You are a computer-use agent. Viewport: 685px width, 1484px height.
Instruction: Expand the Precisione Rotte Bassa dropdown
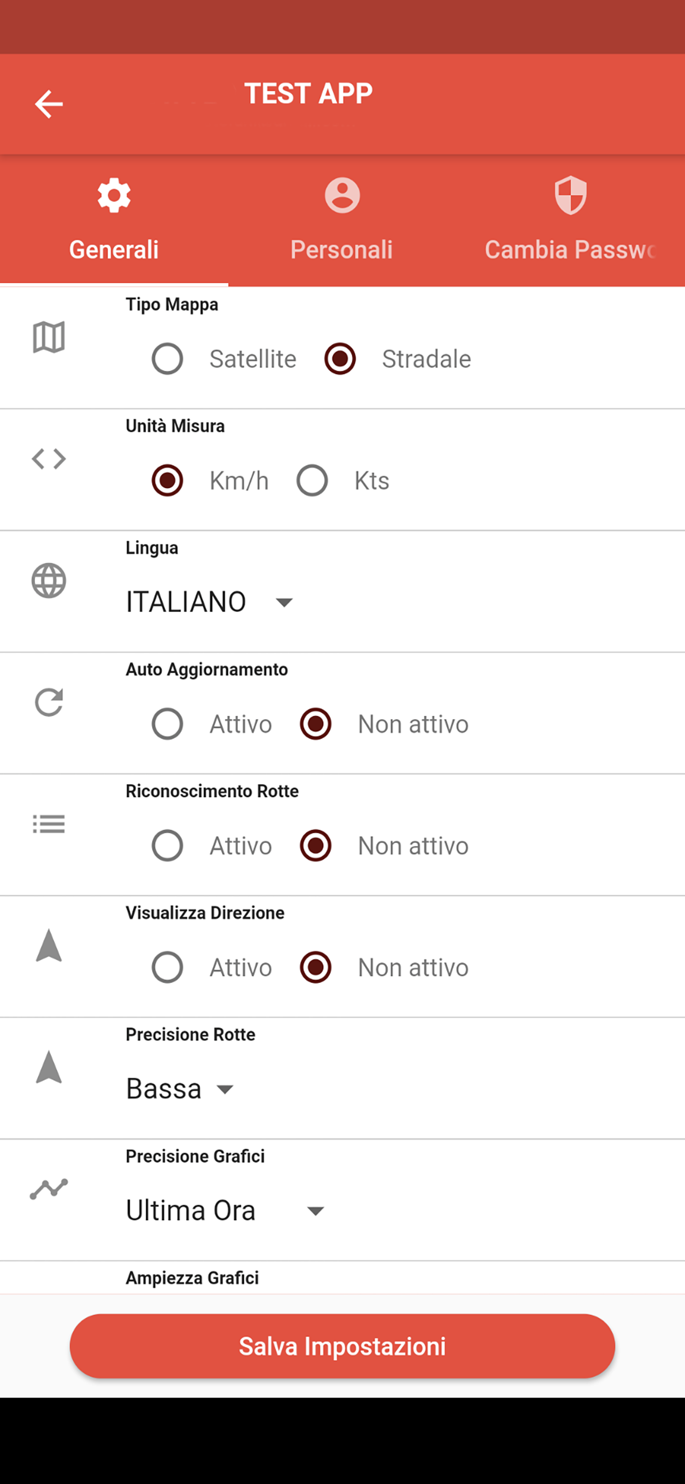(x=180, y=1089)
